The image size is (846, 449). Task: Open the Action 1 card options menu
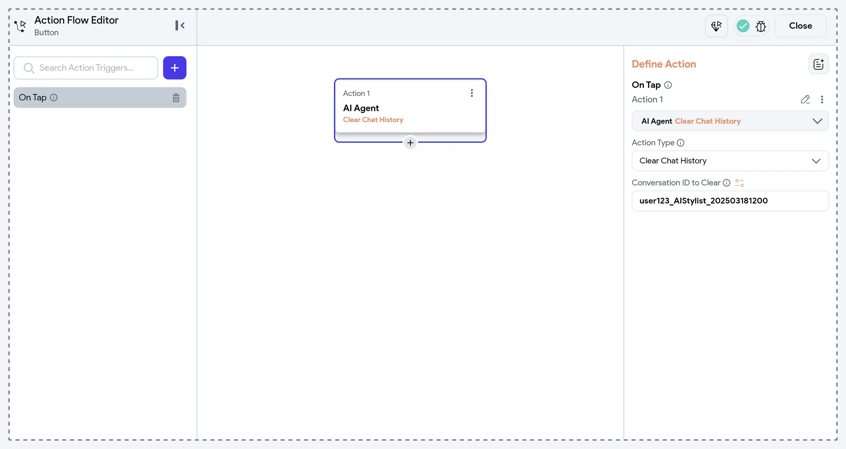[x=472, y=93]
